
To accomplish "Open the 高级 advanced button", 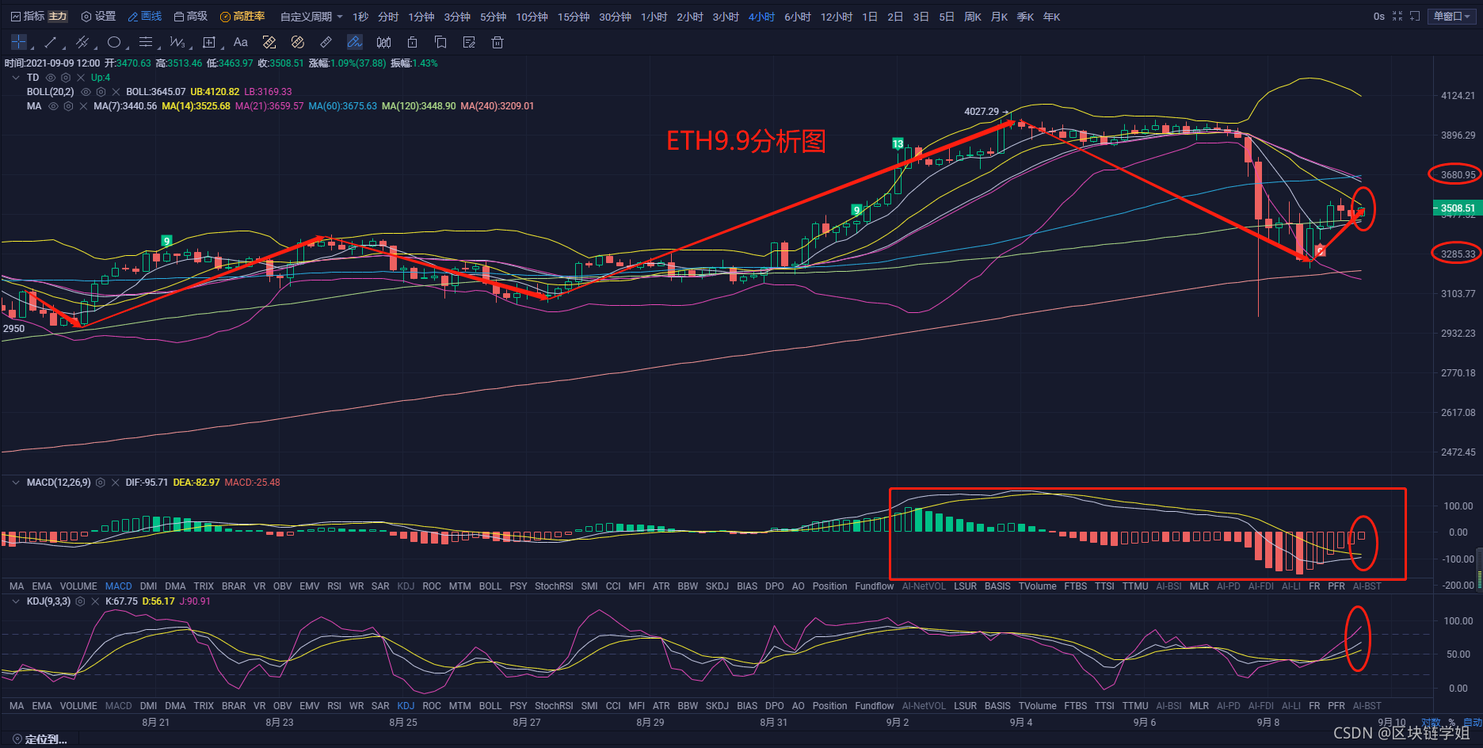I will (191, 16).
